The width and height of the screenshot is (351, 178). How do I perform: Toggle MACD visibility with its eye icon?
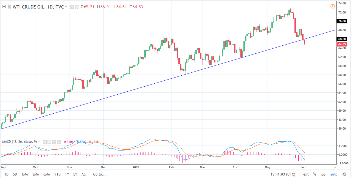(45, 141)
